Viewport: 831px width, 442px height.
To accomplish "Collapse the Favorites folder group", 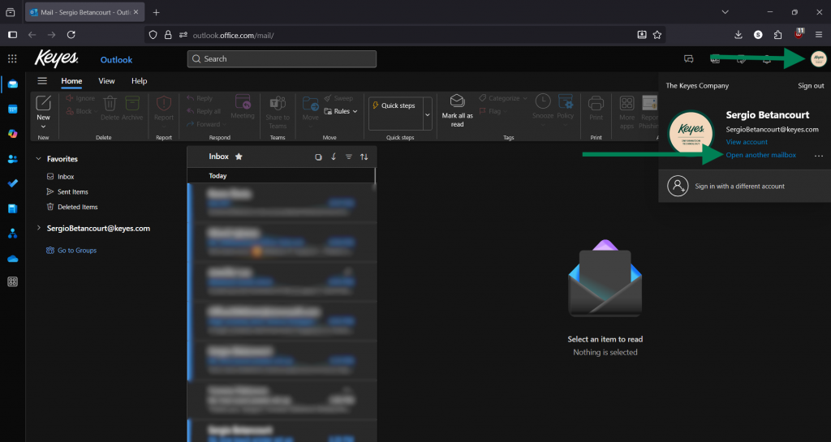I will pyautogui.click(x=38, y=160).
